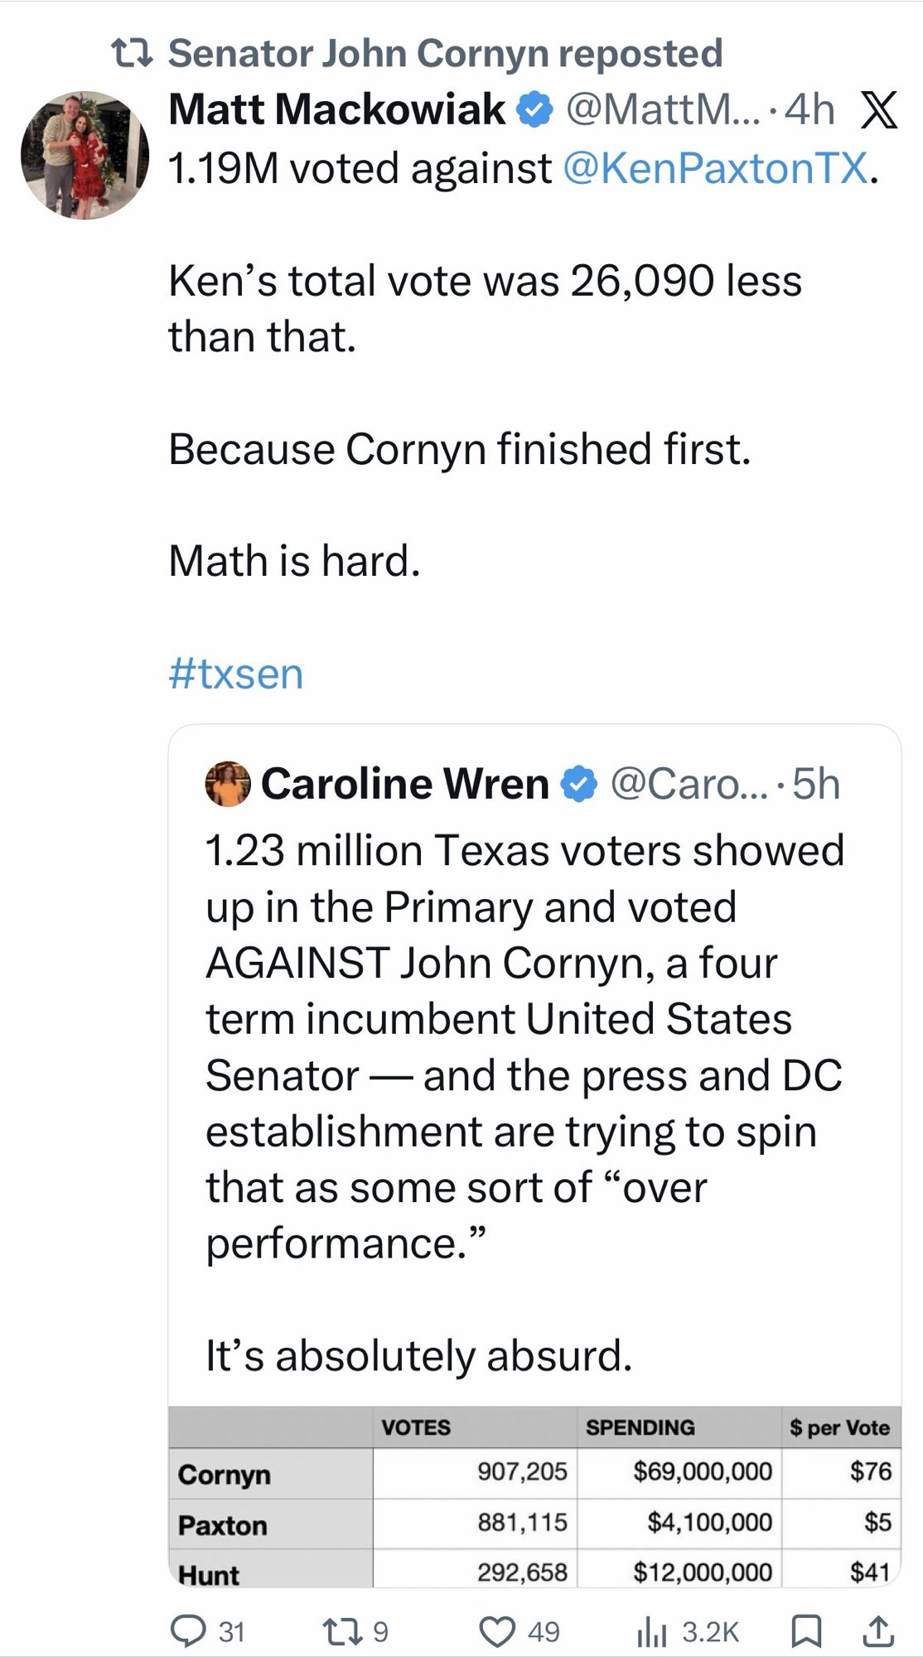This screenshot has width=923, height=1657.
Task: Click the X logo icon
Action: click(x=879, y=109)
